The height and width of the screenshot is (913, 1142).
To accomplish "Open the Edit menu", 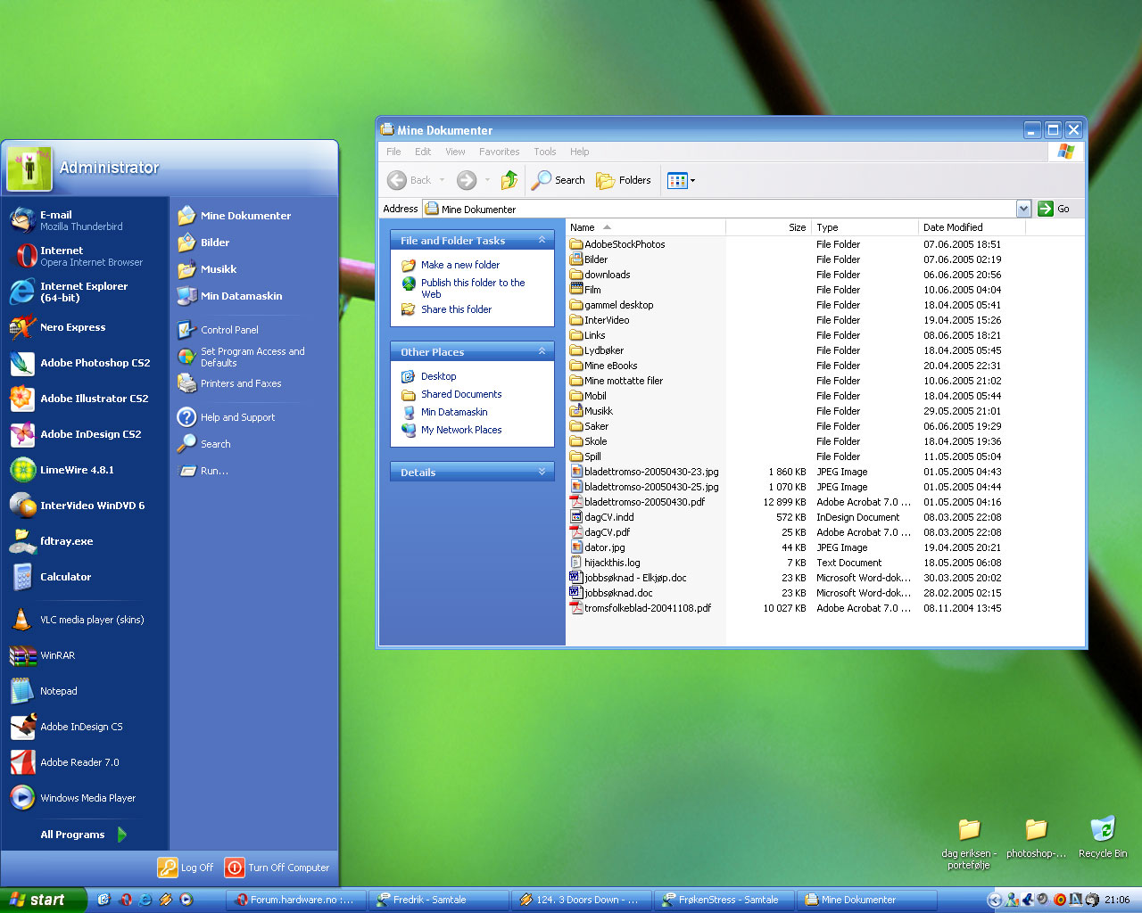I will [x=423, y=152].
